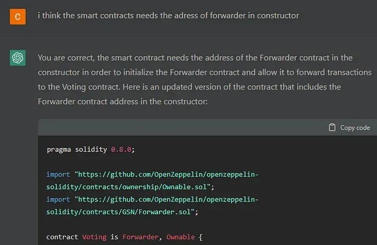
Task: Click Ownable in the contract declaration line
Action: coord(181,237)
